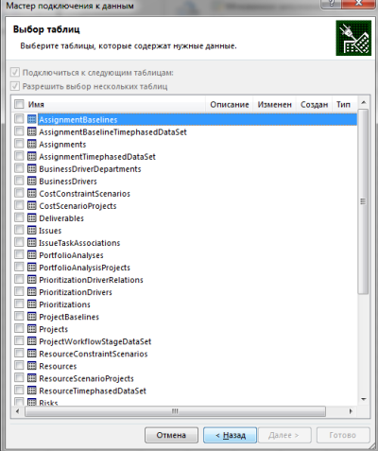Go back with the Назад button
The width and height of the screenshot is (378, 451).
231,435
